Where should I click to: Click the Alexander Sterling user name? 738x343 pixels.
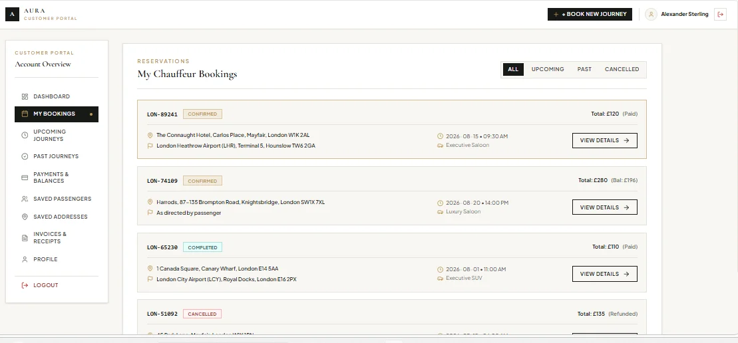pos(684,14)
